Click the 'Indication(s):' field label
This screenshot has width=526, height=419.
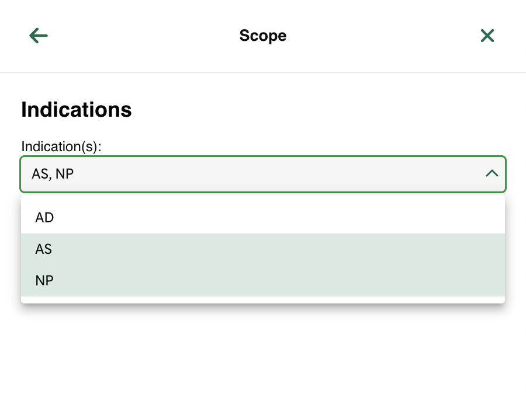pyautogui.click(x=61, y=146)
